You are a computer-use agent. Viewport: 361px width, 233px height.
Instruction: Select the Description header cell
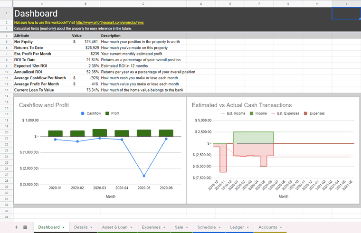click(143, 36)
